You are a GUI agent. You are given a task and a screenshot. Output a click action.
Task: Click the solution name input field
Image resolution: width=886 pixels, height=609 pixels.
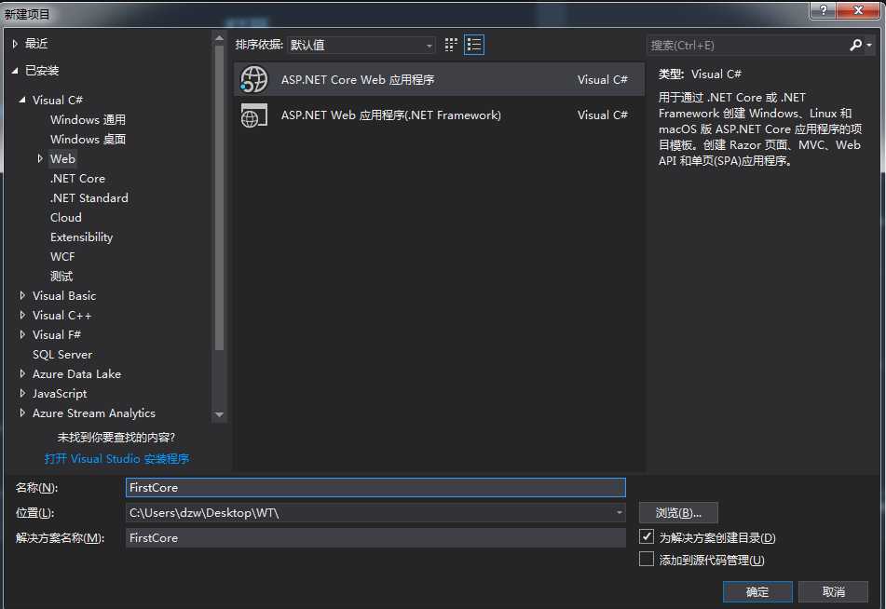click(375, 538)
